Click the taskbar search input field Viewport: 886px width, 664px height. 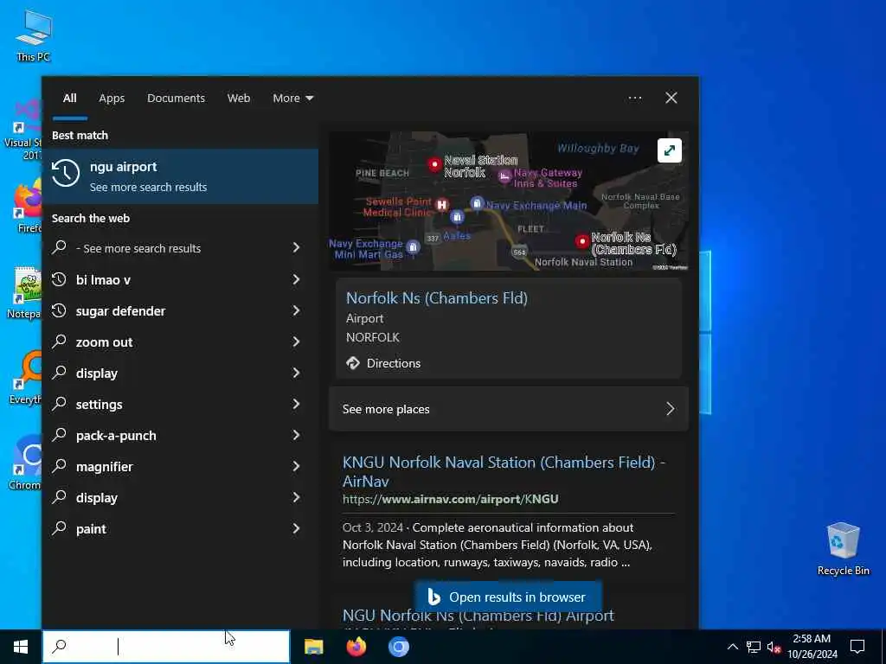(166, 647)
